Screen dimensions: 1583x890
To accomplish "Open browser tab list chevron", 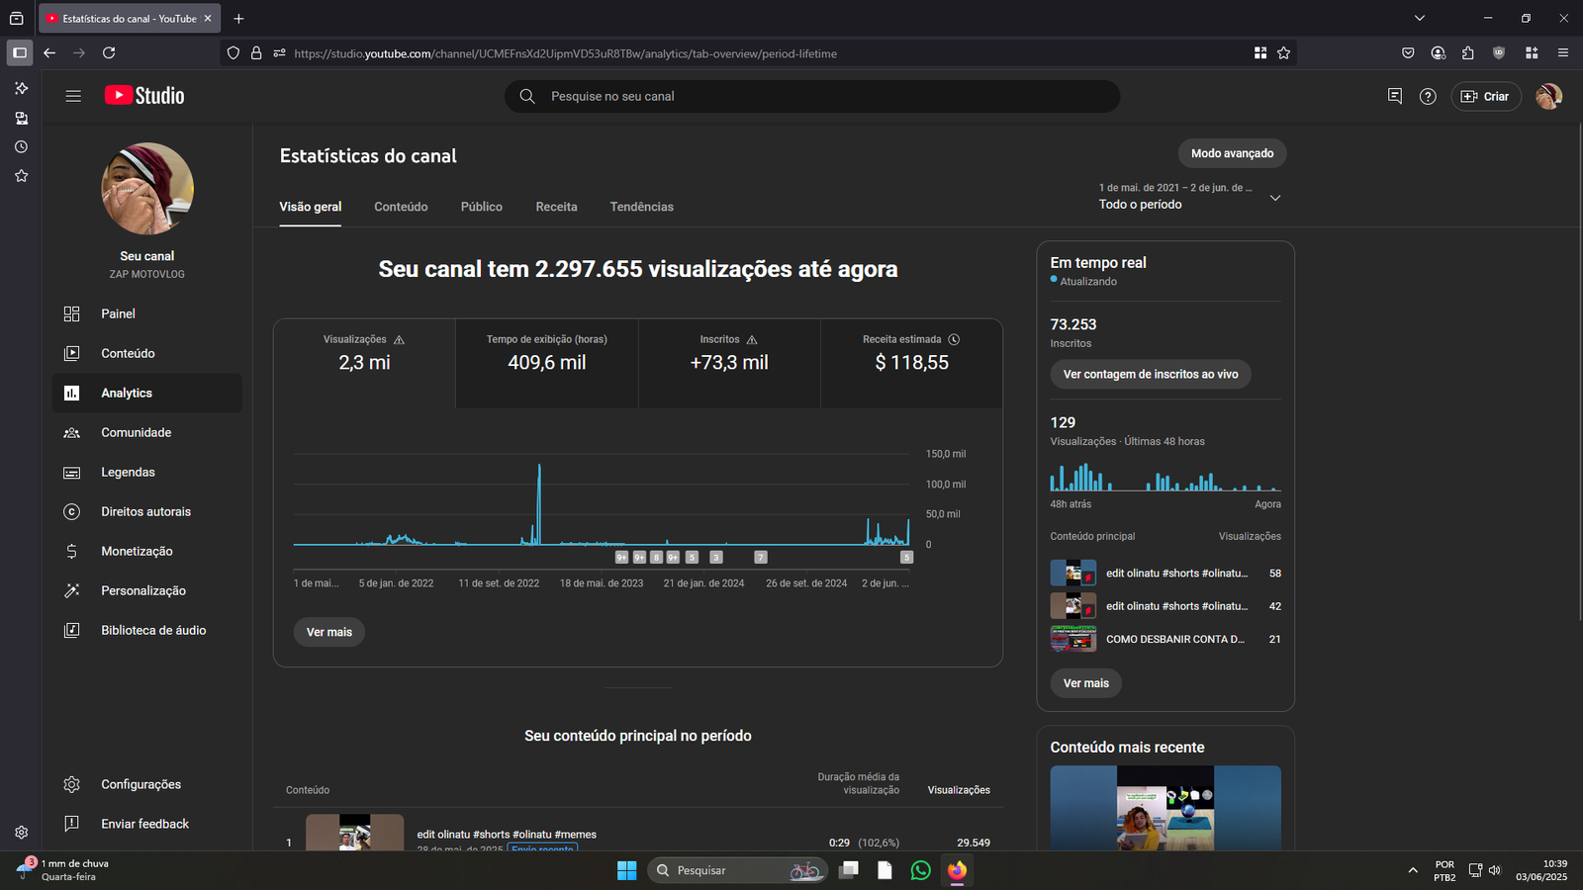I will pyautogui.click(x=1420, y=18).
